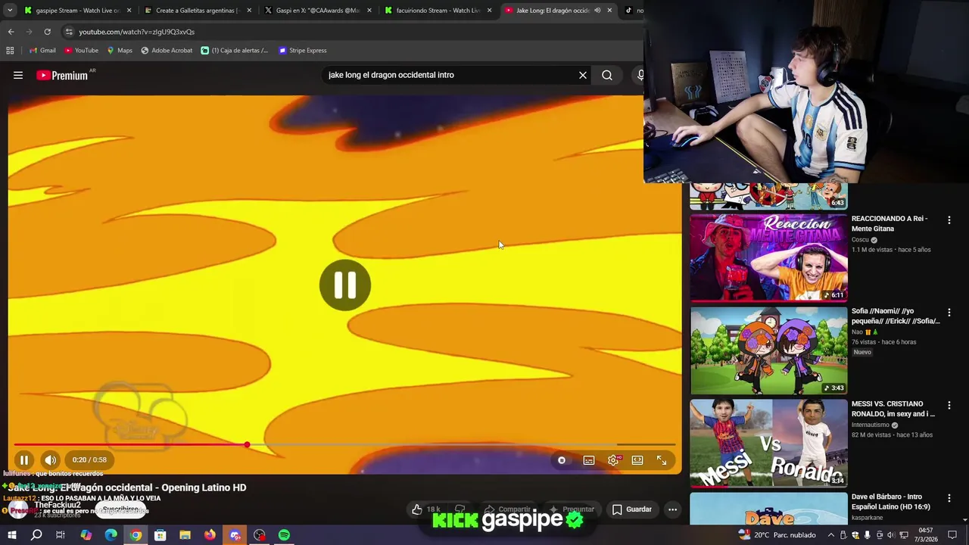The height and width of the screenshot is (545, 969).
Task: Open the player settings gear
Action: click(x=613, y=460)
